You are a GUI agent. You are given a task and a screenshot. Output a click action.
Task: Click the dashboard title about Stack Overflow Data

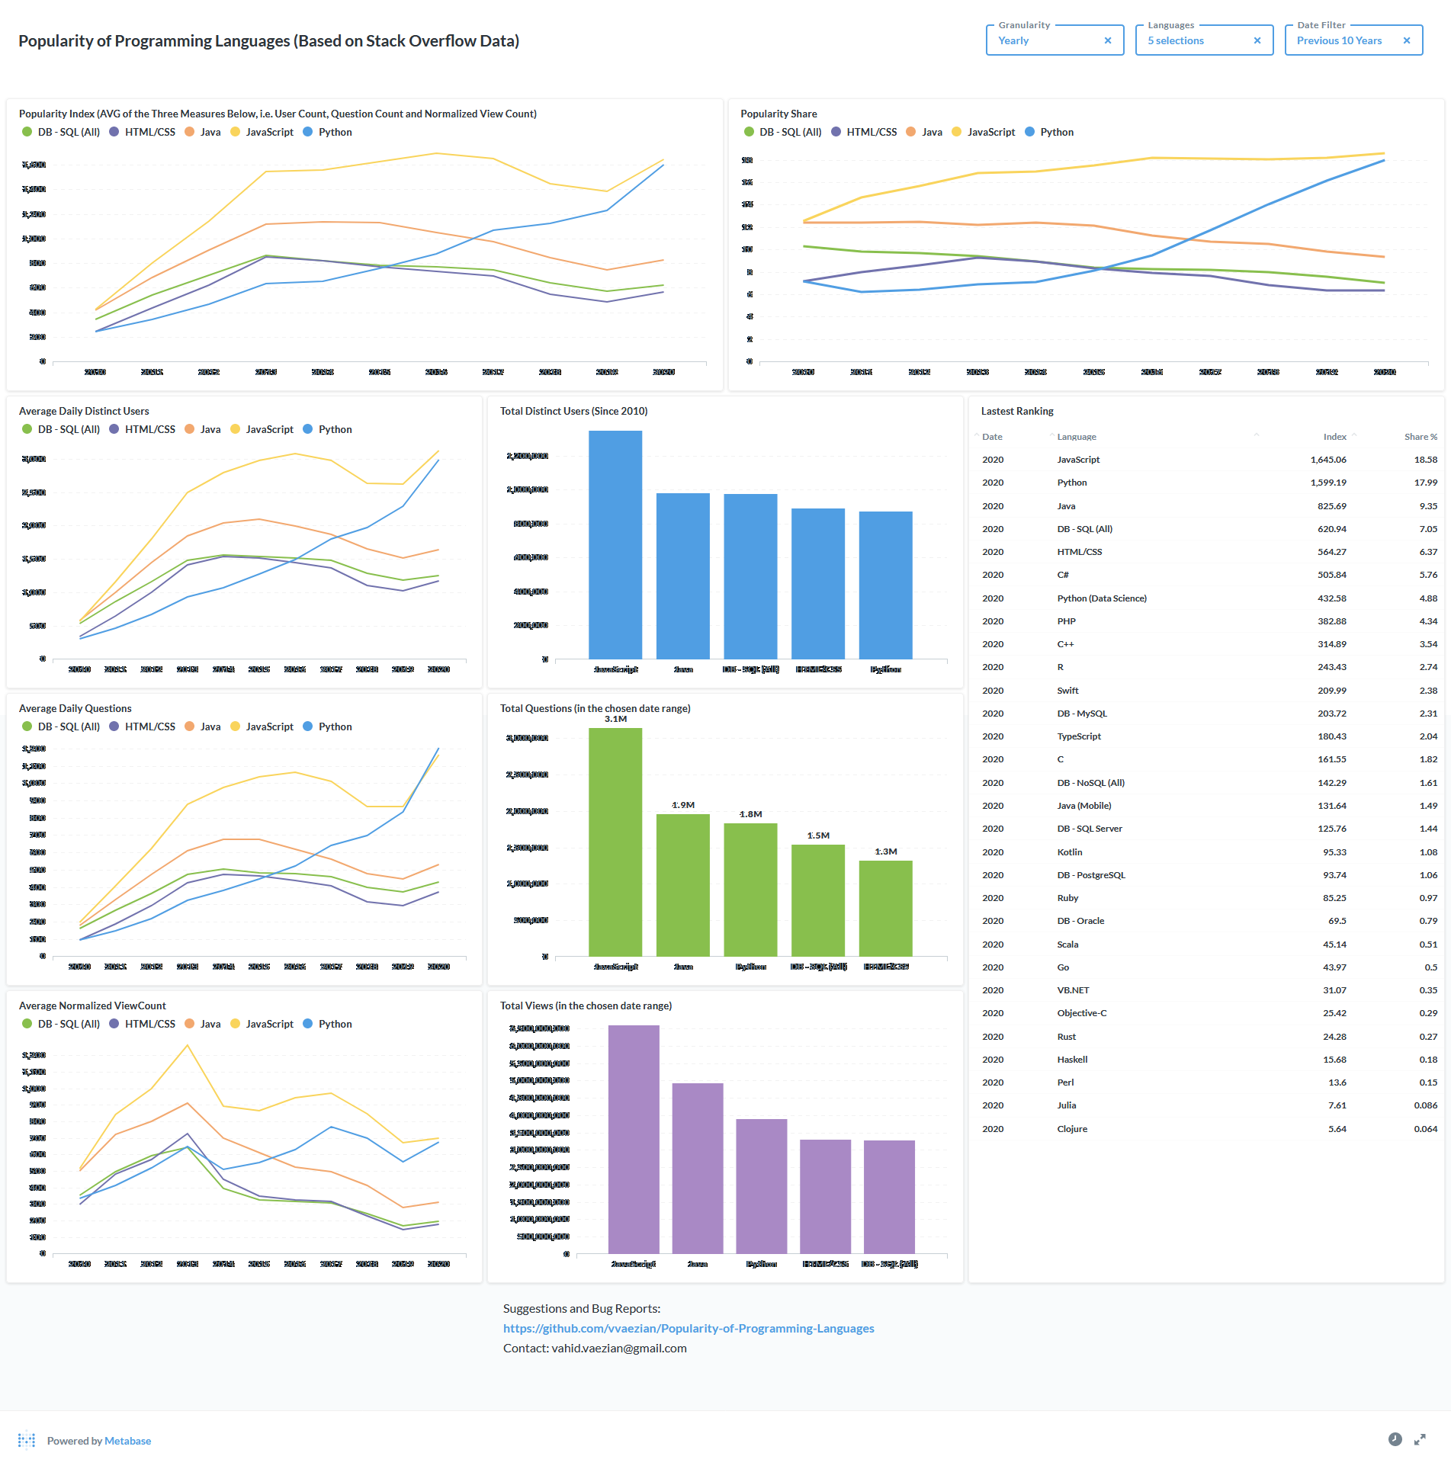(x=268, y=41)
